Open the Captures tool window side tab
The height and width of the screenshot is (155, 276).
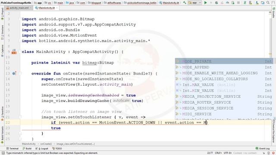[x=2, y=51]
